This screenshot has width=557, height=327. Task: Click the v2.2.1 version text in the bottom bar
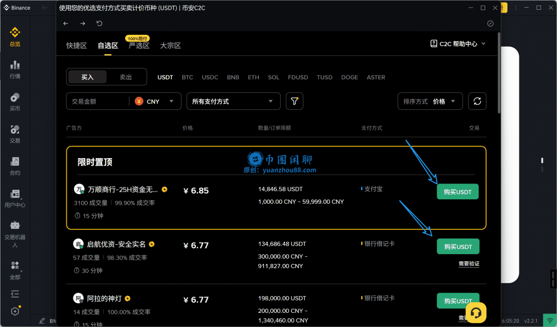coord(531,320)
